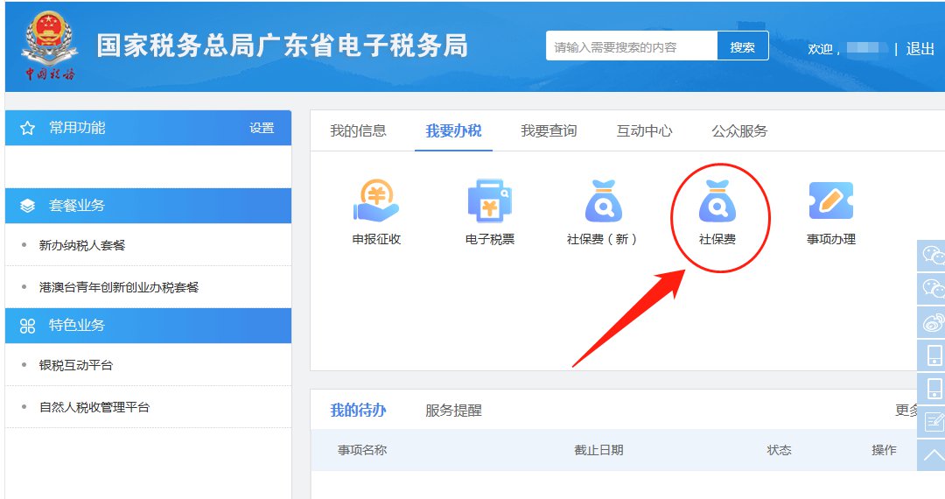This screenshot has width=945, height=499.
Task: Click the 操作 column header
Action: [x=884, y=450]
